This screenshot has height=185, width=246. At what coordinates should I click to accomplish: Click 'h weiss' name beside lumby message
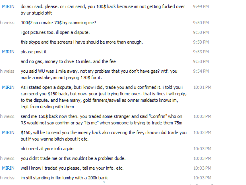click(x=7, y=178)
